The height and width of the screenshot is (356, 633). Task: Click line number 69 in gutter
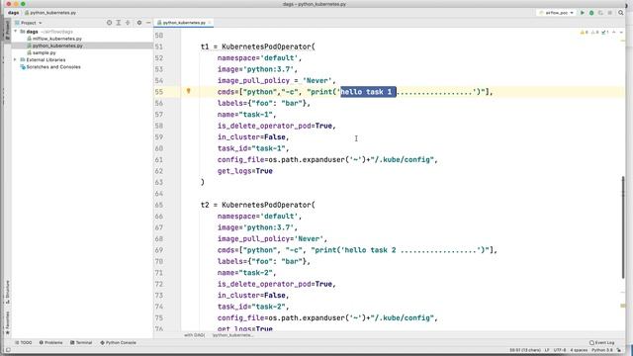tap(158, 250)
